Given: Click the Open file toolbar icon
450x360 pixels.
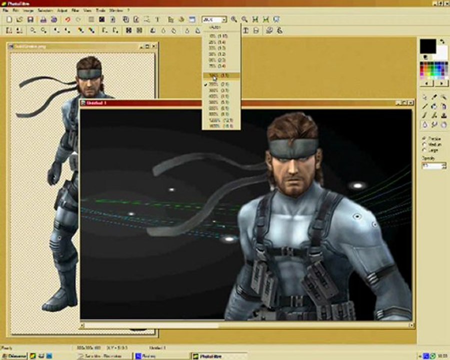Looking at the screenshot, I should (x=19, y=19).
